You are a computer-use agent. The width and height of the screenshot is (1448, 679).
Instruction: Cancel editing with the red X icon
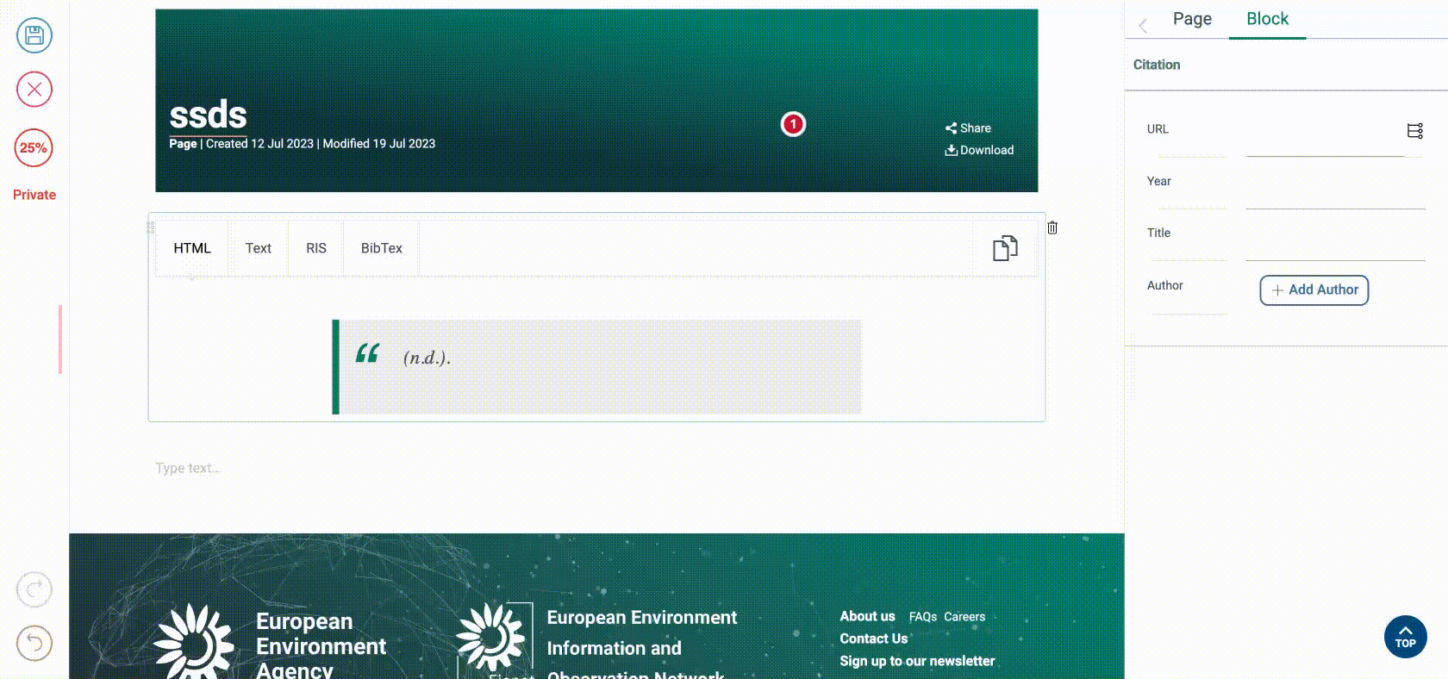coord(34,89)
